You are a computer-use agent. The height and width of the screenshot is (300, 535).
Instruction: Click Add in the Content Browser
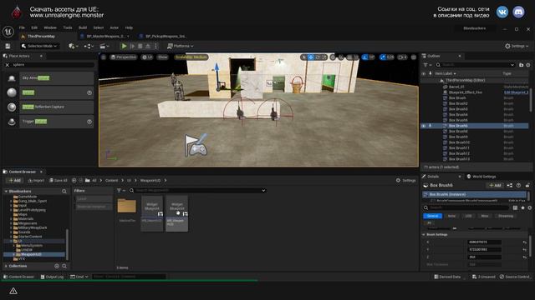point(15,180)
